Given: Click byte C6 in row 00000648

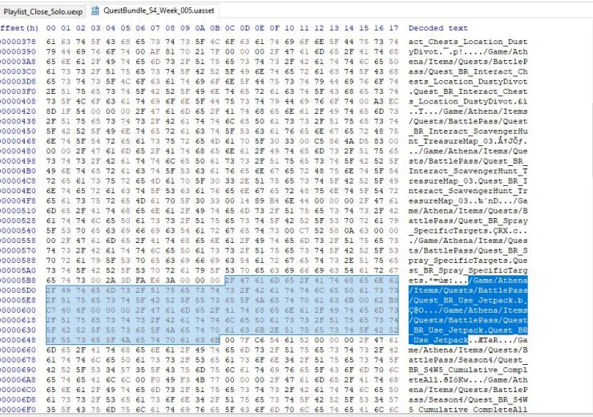Looking at the screenshot, I should point(260,340).
